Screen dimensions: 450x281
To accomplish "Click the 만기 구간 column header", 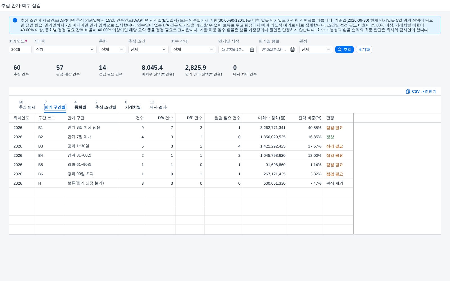I will [92, 118].
